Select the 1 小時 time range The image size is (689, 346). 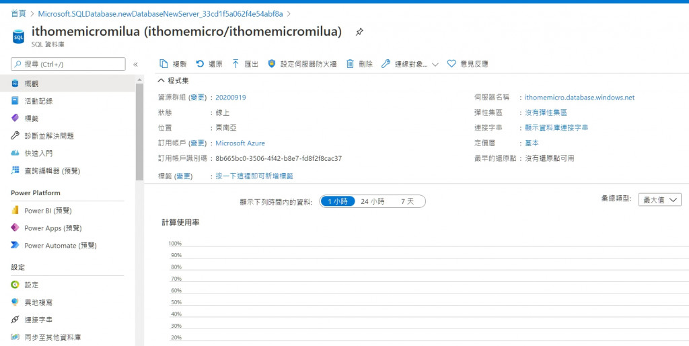point(338,201)
